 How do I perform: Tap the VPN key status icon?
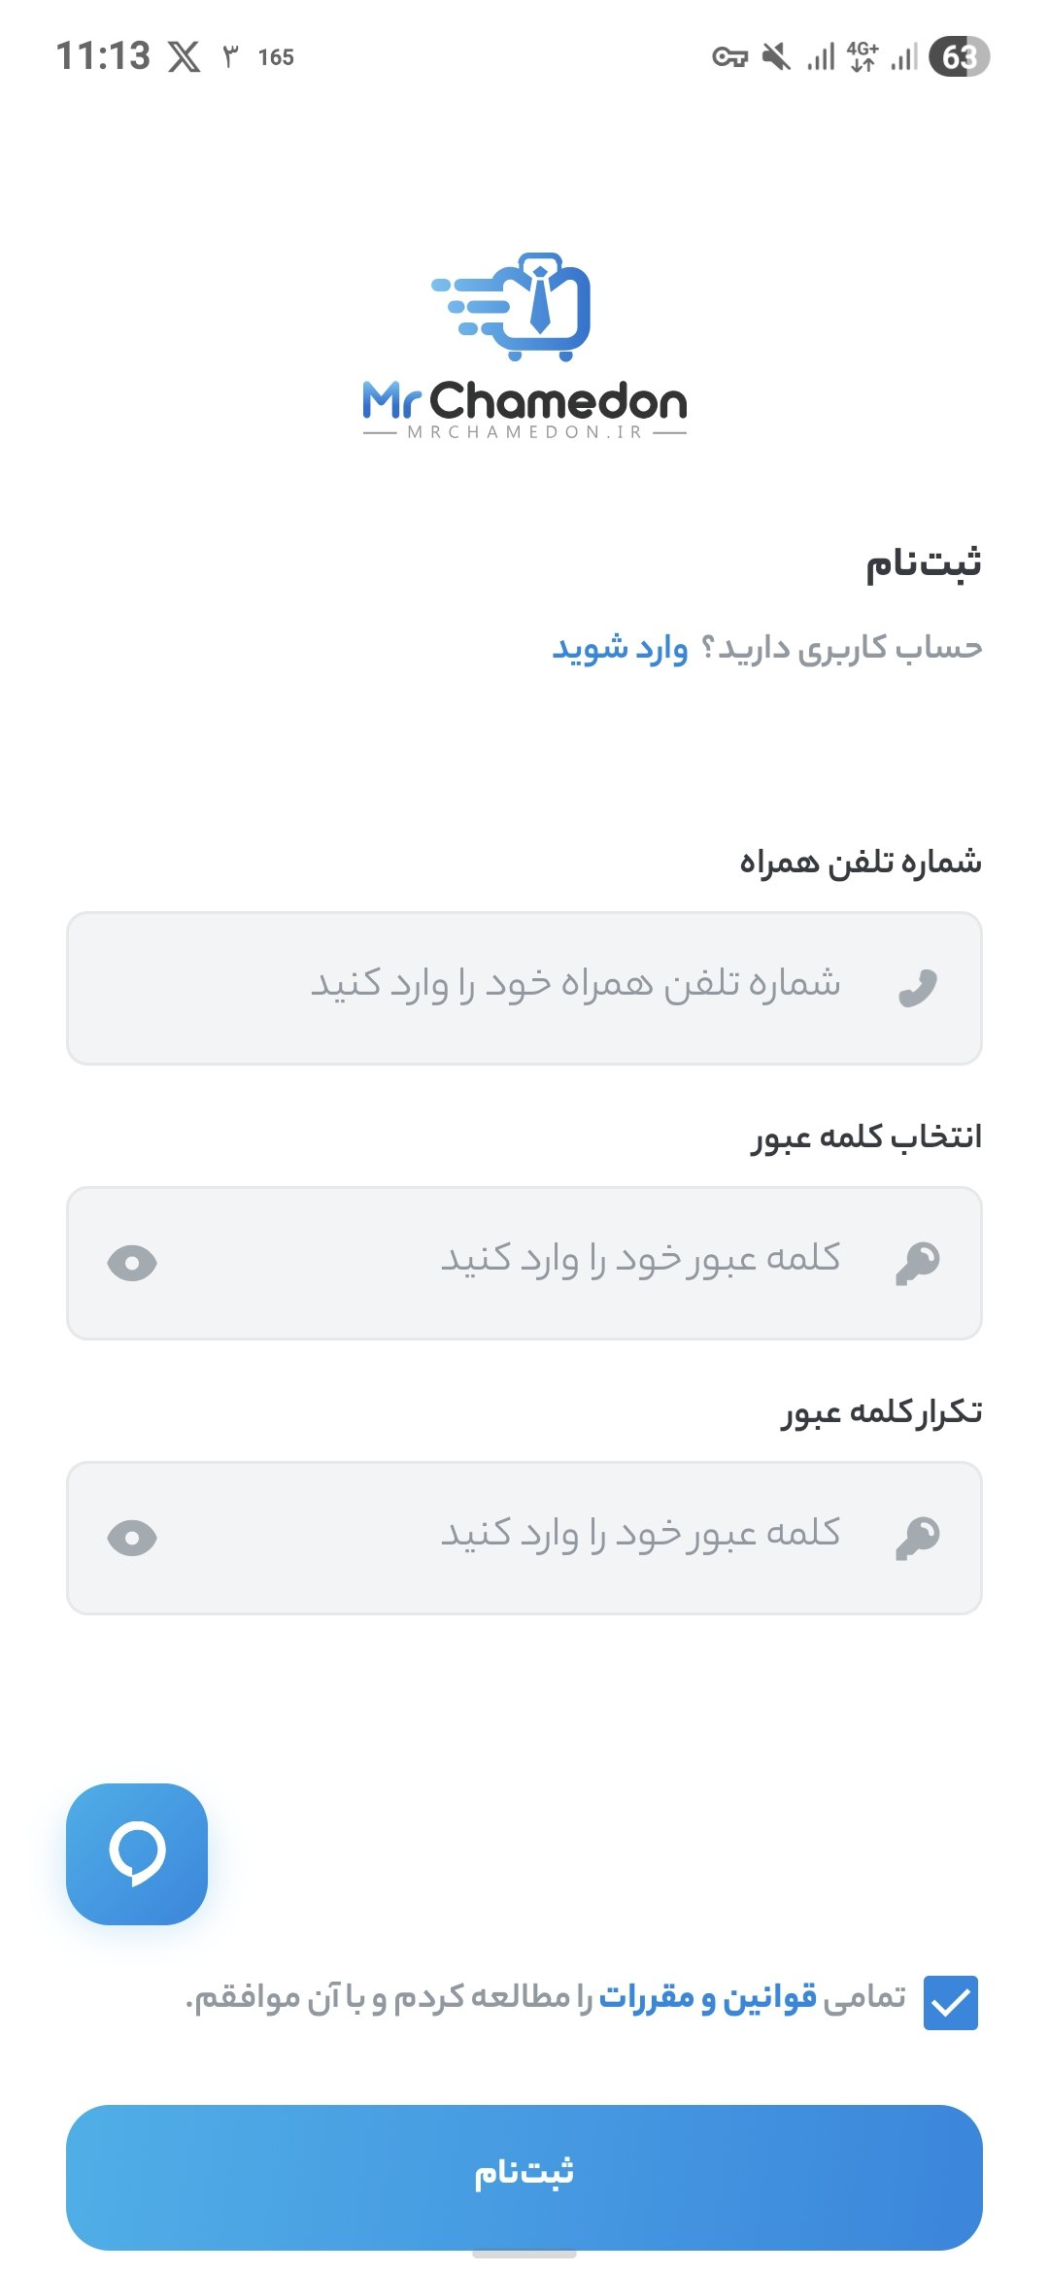click(x=729, y=56)
